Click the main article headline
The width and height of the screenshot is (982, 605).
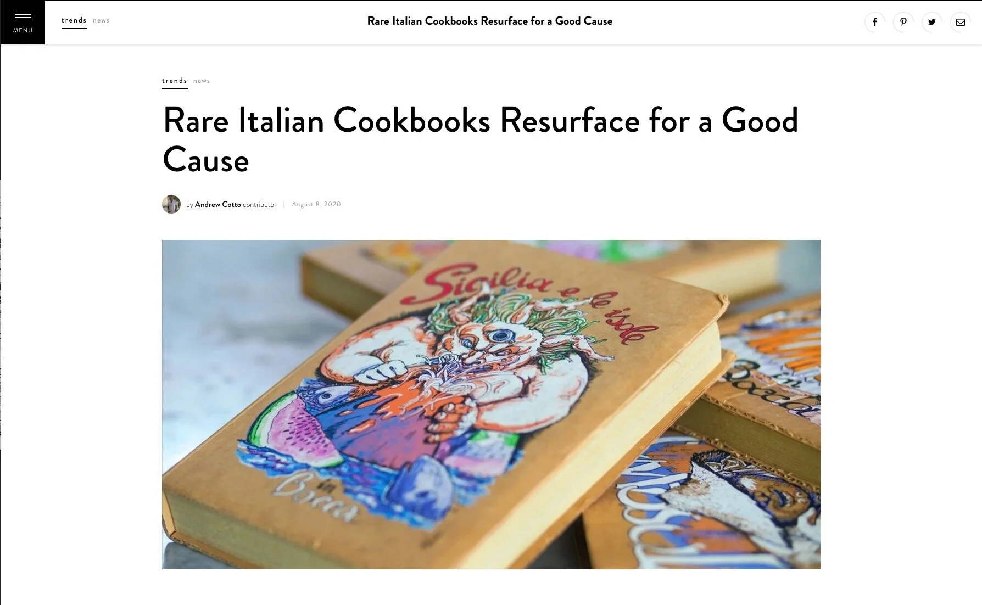[x=481, y=140]
